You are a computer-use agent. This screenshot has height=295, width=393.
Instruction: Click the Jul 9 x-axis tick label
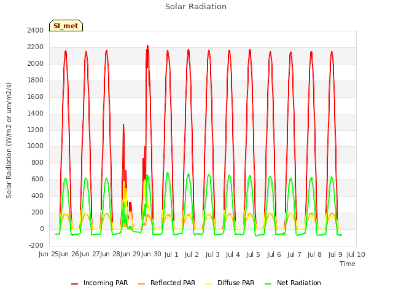pyautogui.click(x=335, y=254)
